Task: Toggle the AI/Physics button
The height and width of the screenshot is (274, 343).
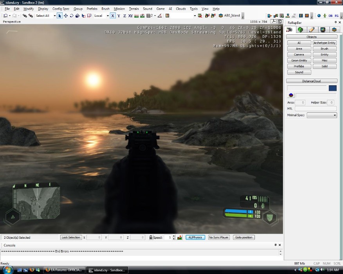Action: point(195,237)
